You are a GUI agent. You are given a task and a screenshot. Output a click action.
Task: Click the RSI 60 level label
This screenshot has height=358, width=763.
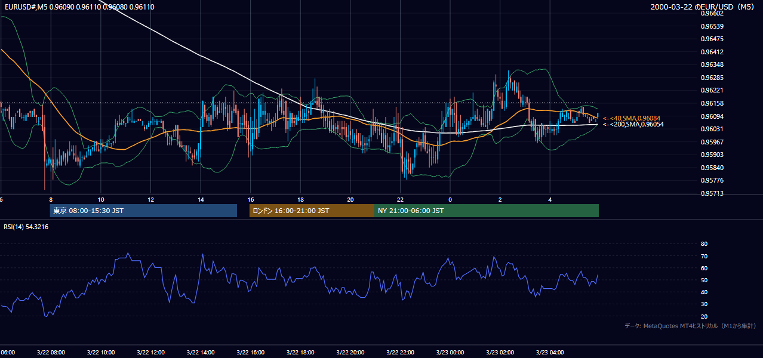[704, 268]
